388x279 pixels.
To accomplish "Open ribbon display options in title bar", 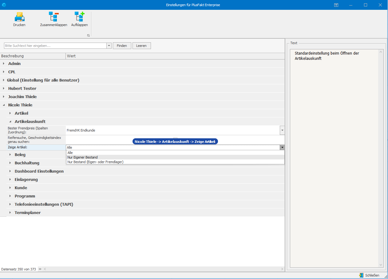I will [336, 5].
